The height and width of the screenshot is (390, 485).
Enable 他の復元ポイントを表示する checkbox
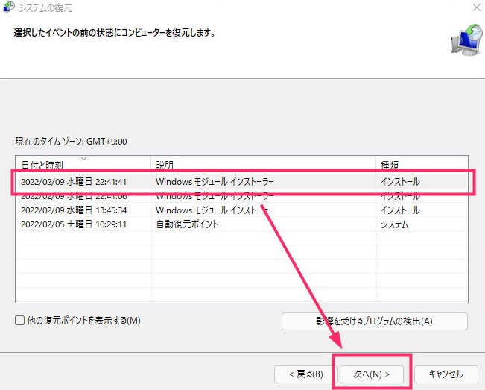coord(20,320)
